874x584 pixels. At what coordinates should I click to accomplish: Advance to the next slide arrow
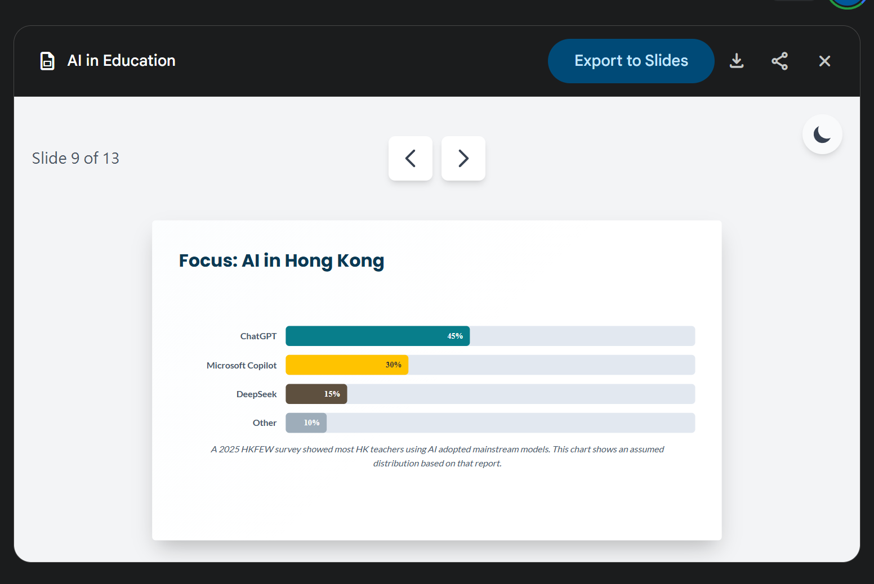pyautogui.click(x=463, y=158)
